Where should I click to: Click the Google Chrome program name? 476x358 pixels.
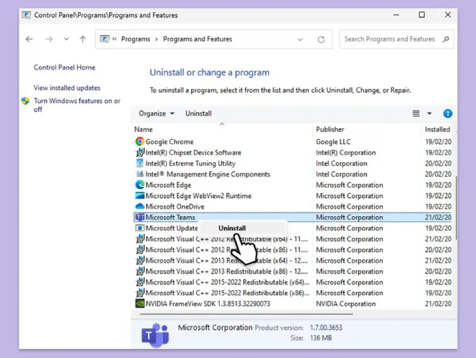coord(170,142)
